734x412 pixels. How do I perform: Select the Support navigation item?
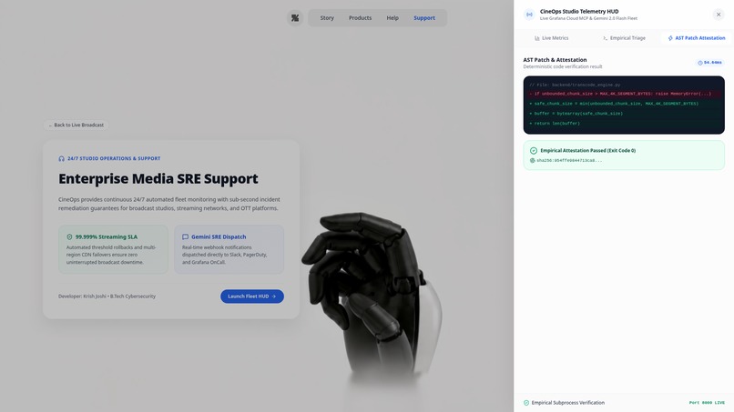pos(424,18)
